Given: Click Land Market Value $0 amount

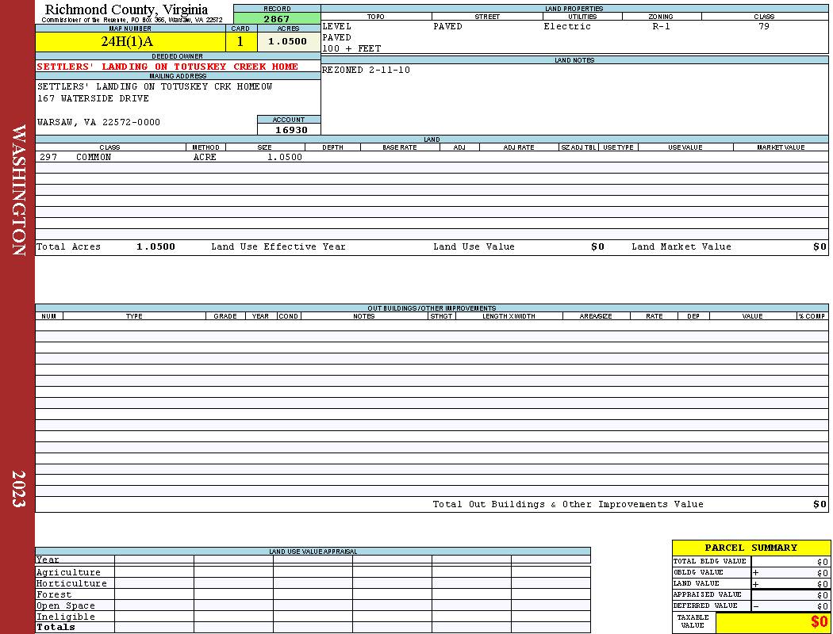Looking at the screenshot, I should (x=820, y=246).
